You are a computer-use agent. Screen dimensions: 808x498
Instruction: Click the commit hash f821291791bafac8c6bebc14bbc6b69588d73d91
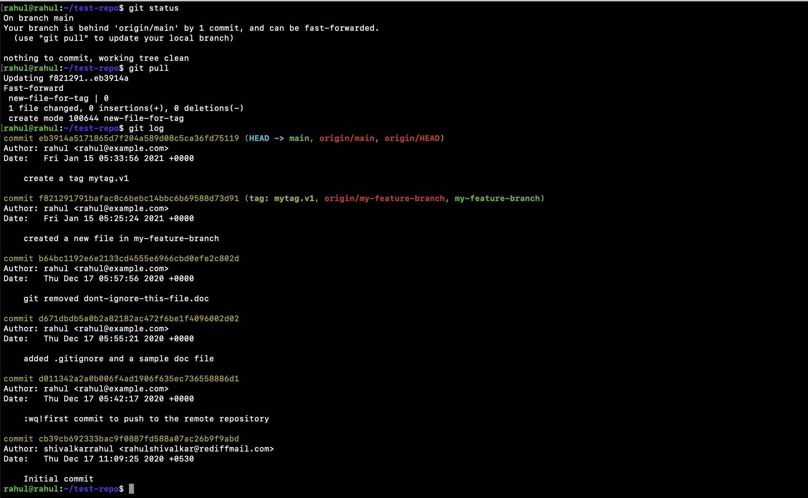coord(139,198)
